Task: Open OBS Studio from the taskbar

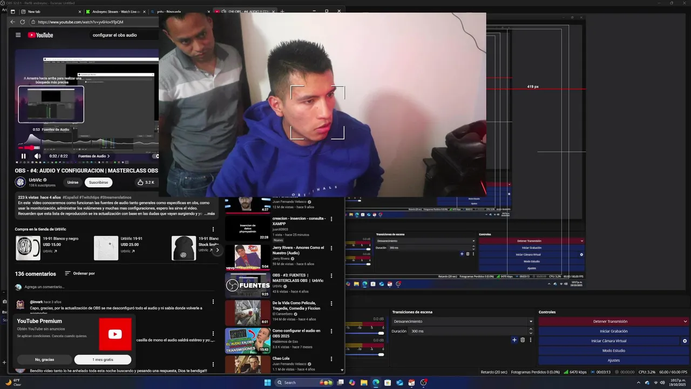Action: pos(424,383)
